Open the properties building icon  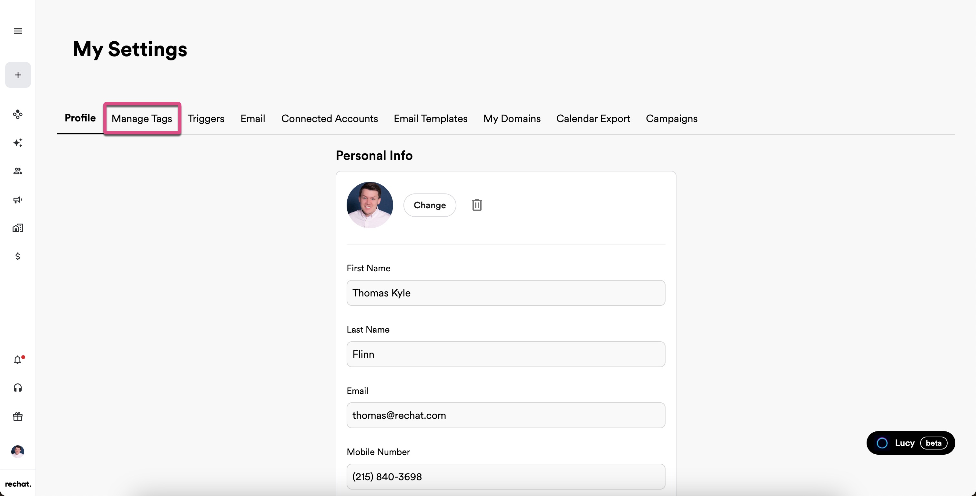(x=18, y=228)
